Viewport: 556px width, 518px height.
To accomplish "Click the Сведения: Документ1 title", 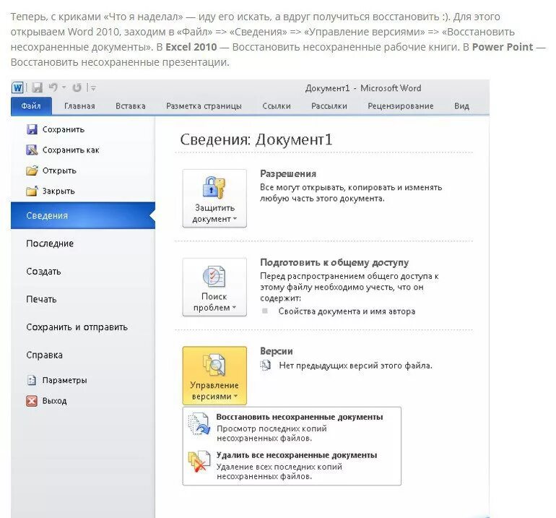I will tap(256, 139).
